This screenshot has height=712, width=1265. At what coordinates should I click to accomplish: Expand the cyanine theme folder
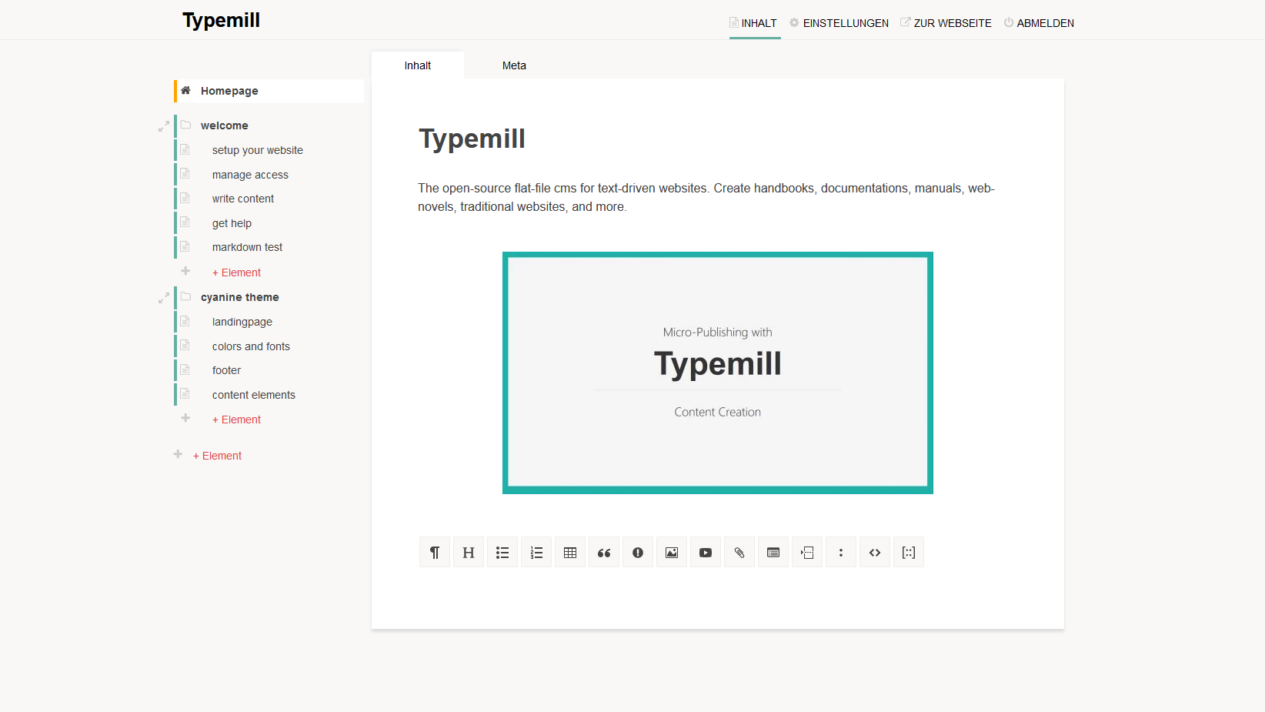pyautogui.click(x=164, y=297)
